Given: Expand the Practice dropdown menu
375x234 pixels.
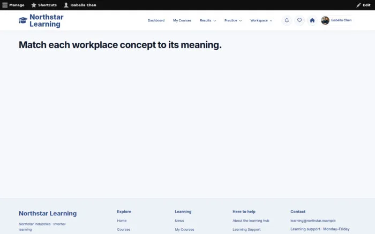Looking at the screenshot, I should (x=233, y=20).
